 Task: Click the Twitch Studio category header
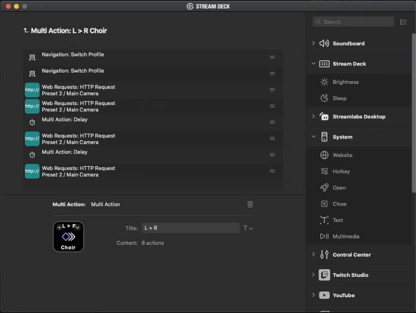pos(359,275)
